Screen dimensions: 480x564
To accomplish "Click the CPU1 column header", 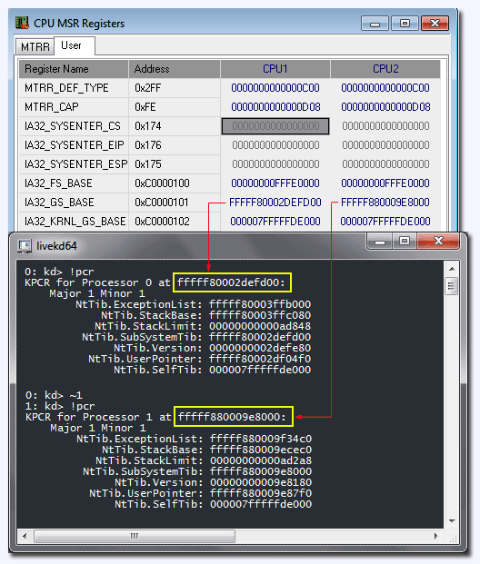I will tap(275, 69).
